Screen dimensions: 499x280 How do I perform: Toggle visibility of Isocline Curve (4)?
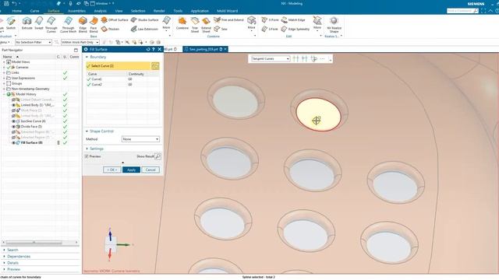(14, 121)
